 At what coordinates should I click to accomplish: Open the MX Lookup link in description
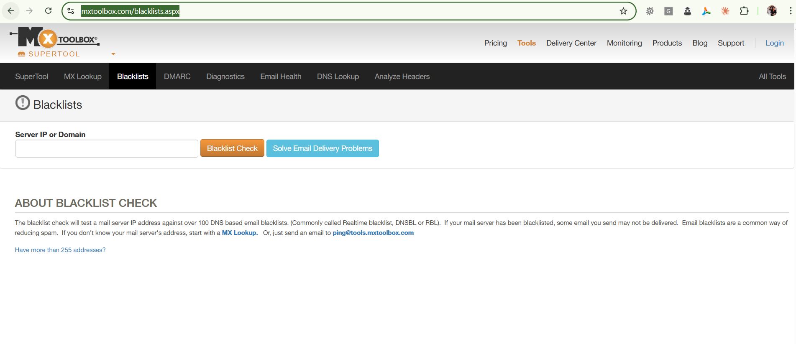(240, 233)
